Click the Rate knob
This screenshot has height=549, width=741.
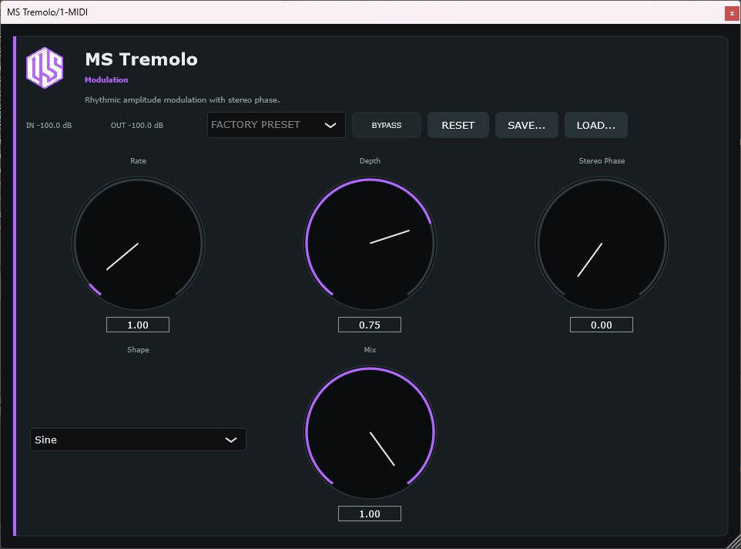tap(138, 244)
